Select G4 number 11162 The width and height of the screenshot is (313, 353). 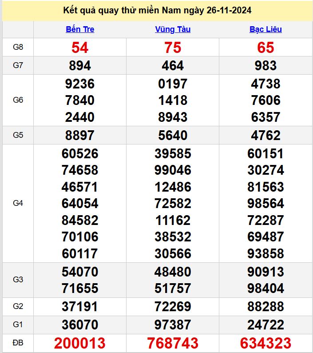tap(173, 220)
